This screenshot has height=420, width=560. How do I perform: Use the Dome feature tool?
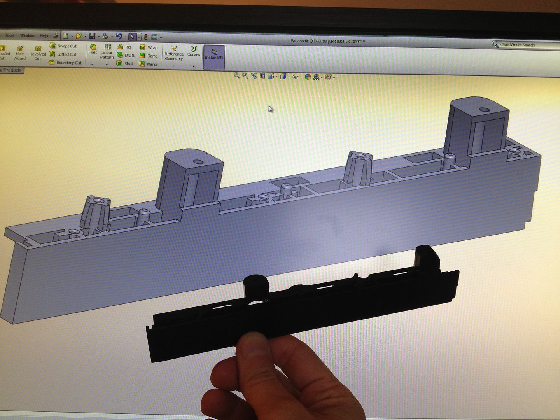148,56
